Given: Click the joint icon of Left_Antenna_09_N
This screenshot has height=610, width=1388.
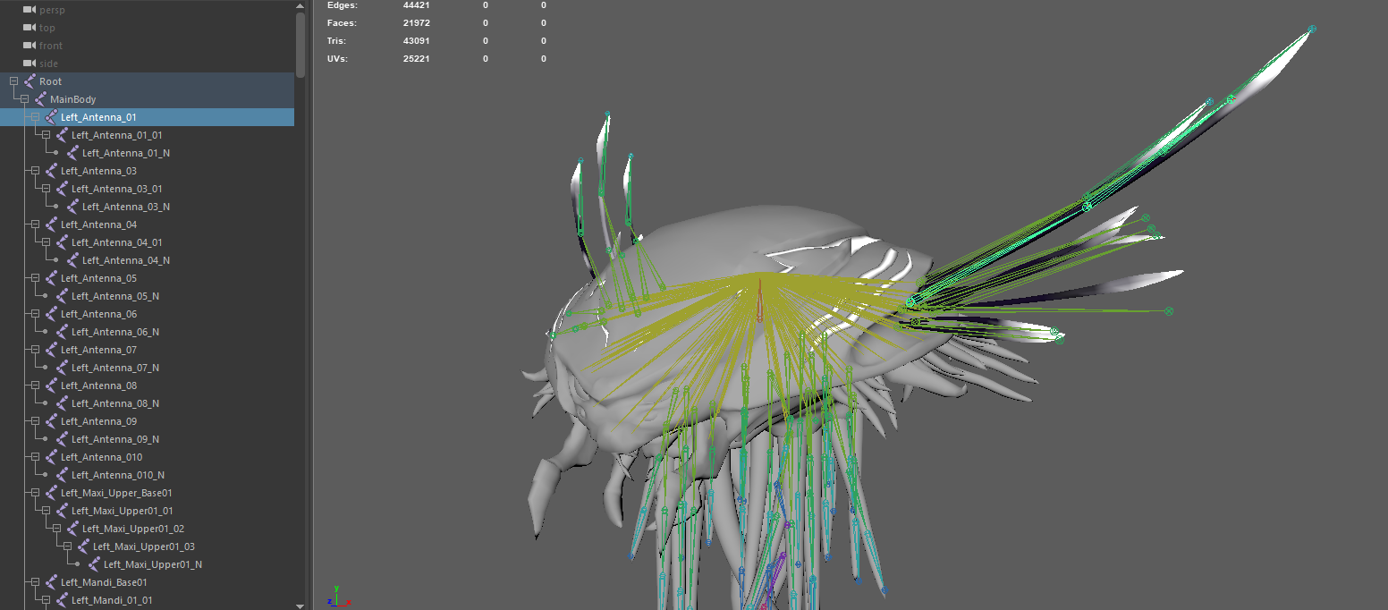Looking at the screenshot, I should pos(62,439).
